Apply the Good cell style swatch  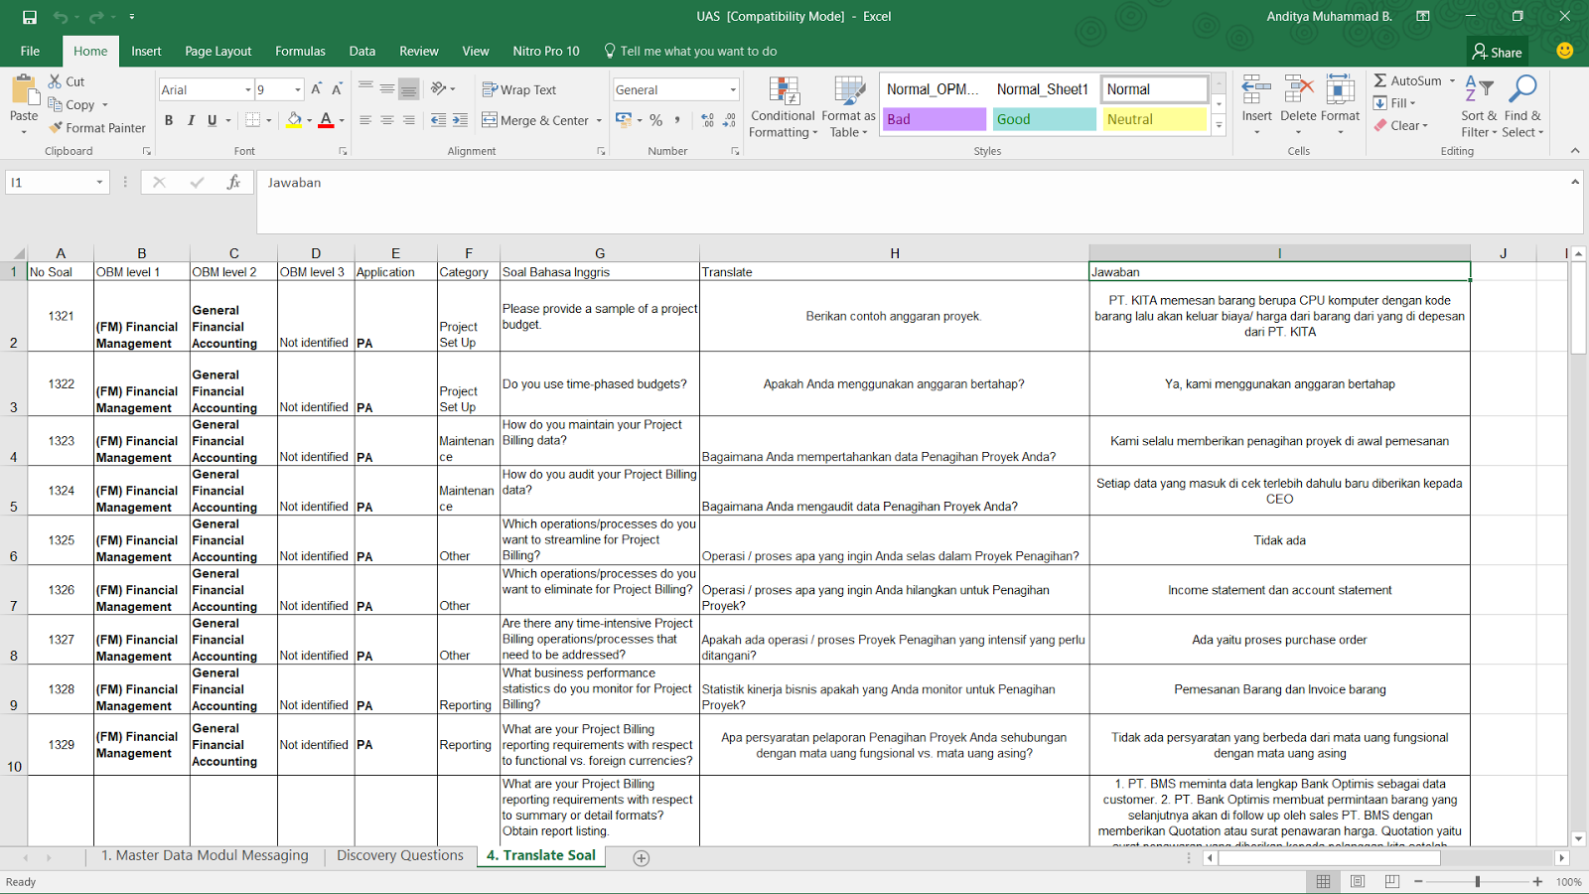pyautogui.click(x=1044, y=119)
